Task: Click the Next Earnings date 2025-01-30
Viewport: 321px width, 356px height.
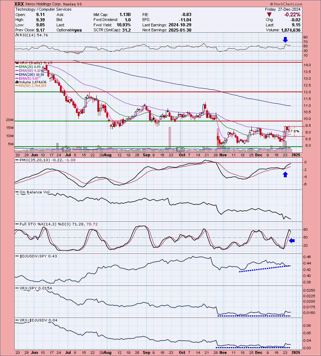Action: tap(180, 30)
